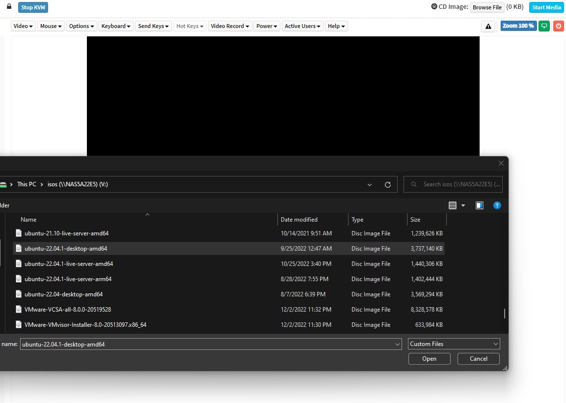
Task: Open the view layout options icon
Action: coord(453,205)
